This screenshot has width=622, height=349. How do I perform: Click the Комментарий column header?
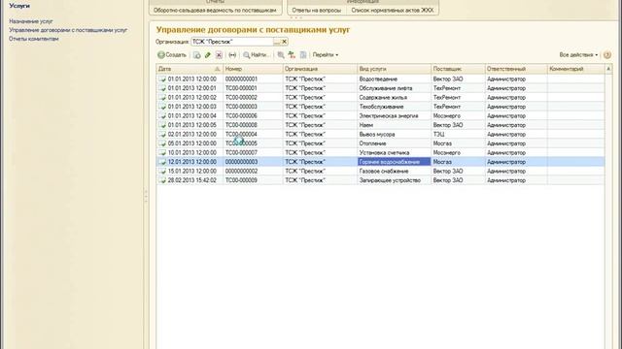(576, 69)
